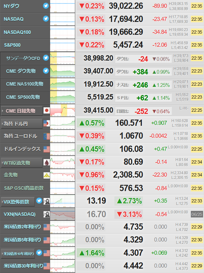
Task: Click the ドルインデックス value 106.08
Action: (131, 149)
